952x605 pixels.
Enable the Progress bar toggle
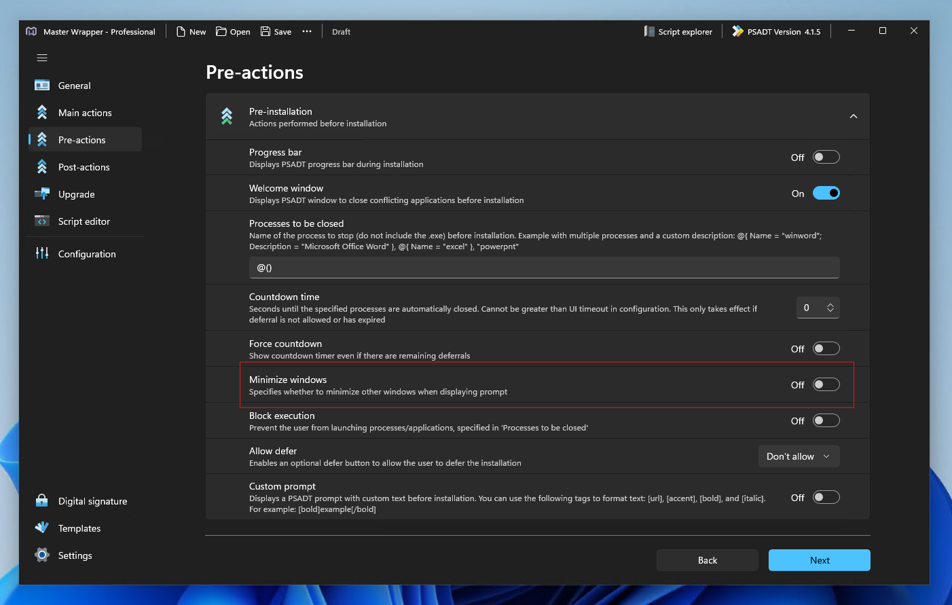point(826,157)
